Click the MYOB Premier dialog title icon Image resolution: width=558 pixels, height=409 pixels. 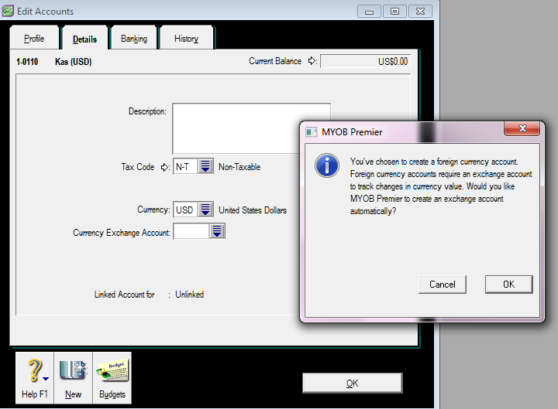(x=311, y=132)
